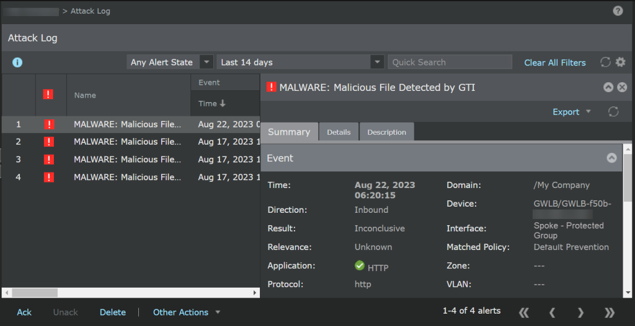
Task: Click the Inconclusive result value
Action: click(x=380, y=228)
